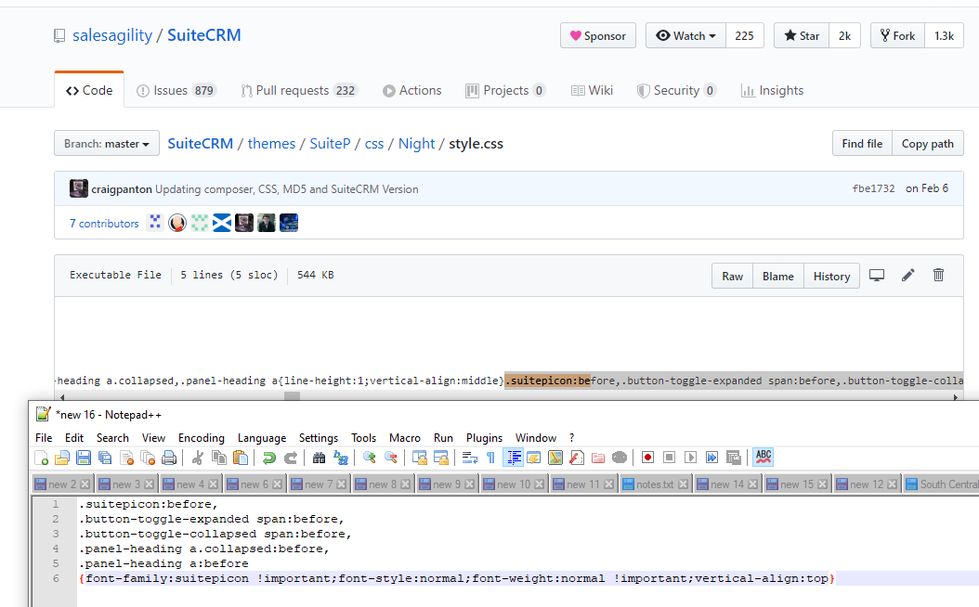Star the SuiteCRM repository
Image resolution: width=979 pixels, height=607 pixels.
[802, 35]
